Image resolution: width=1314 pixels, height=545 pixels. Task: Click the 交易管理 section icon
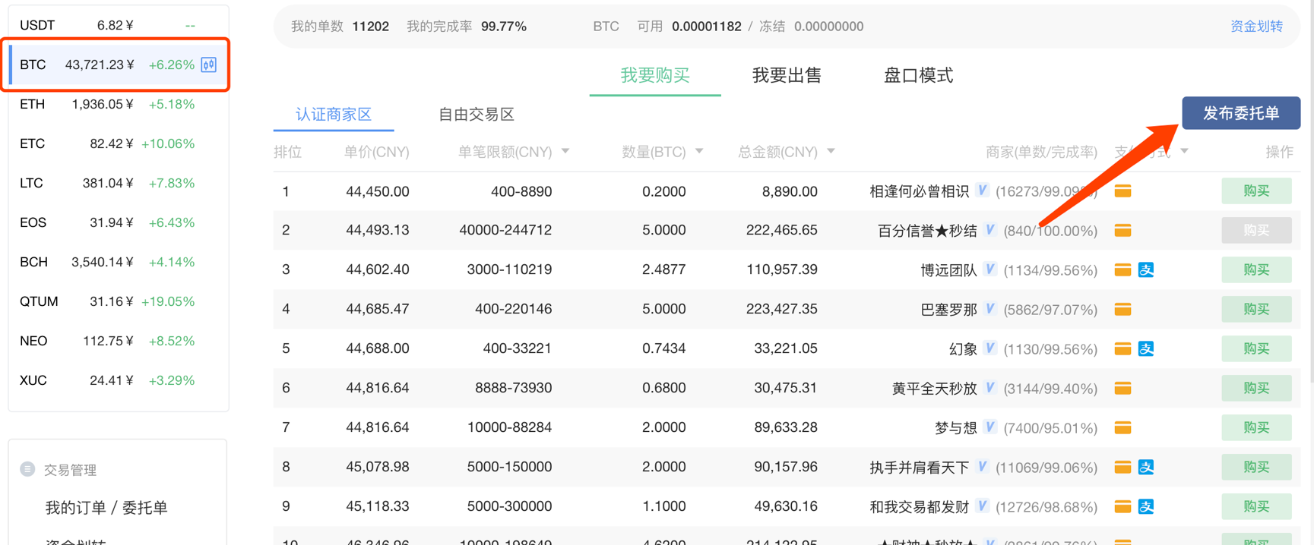[x=28, y=469]
